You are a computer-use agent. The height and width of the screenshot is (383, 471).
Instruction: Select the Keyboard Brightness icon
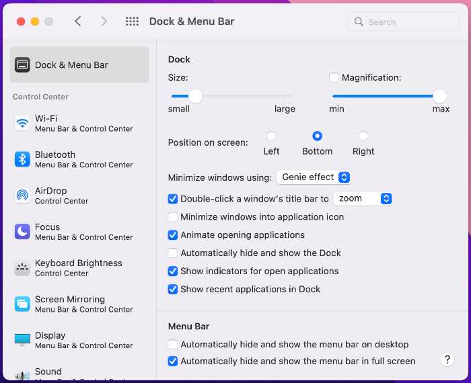click(x=22, y=268)
